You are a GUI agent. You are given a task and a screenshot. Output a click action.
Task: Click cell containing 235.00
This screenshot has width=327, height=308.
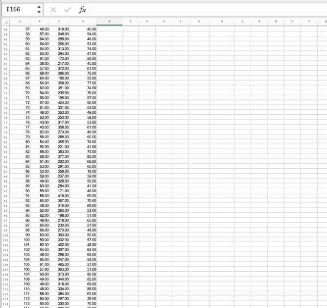click(59, 93)
